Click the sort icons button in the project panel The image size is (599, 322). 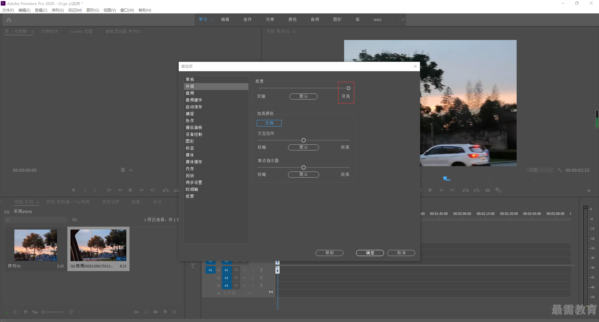pos(71,312)
